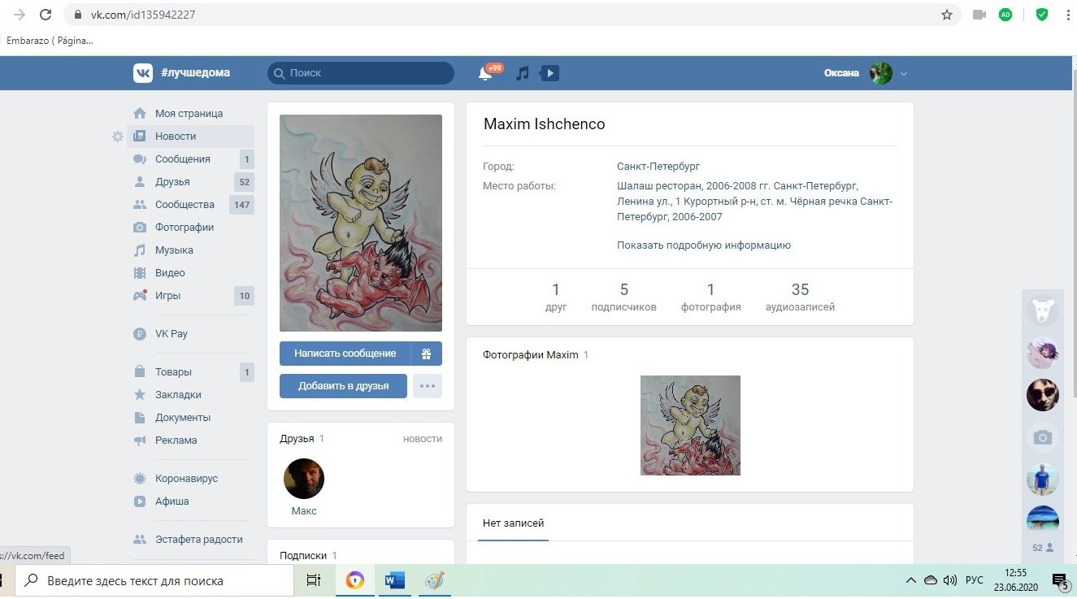Image resolution: width=1077 pixels, height=599 pixels.
Task: Open Видео in left menu
Action: (x=192, y=273)
